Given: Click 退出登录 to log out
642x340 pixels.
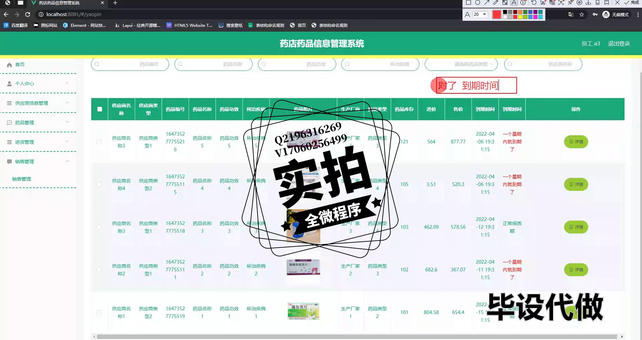Looking at the screenshot, I should pos(619,43).
